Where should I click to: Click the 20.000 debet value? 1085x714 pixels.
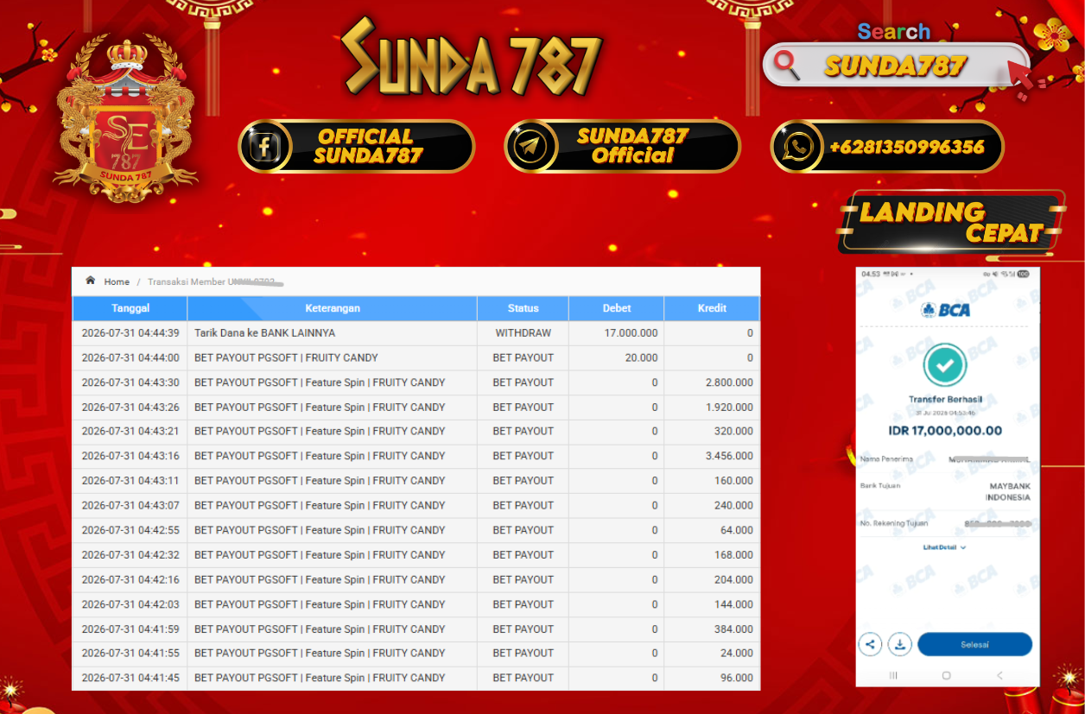tap(642, 357)
